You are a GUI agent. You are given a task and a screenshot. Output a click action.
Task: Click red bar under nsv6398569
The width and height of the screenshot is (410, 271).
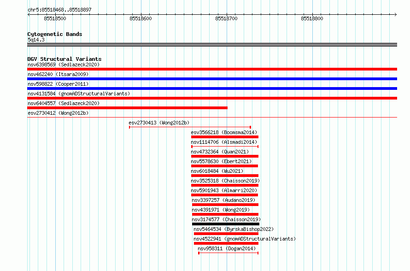pos(212,69)
